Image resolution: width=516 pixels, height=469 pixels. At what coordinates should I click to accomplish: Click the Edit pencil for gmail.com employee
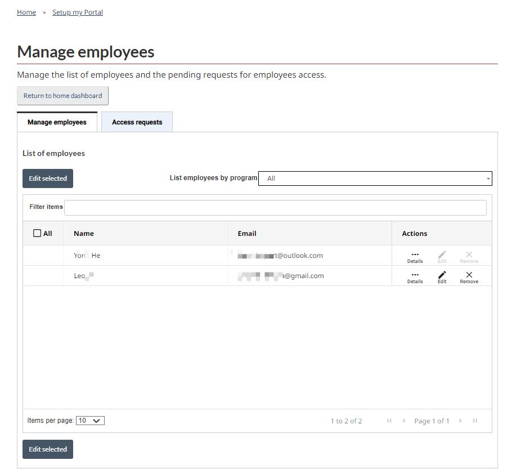(442, 276)
